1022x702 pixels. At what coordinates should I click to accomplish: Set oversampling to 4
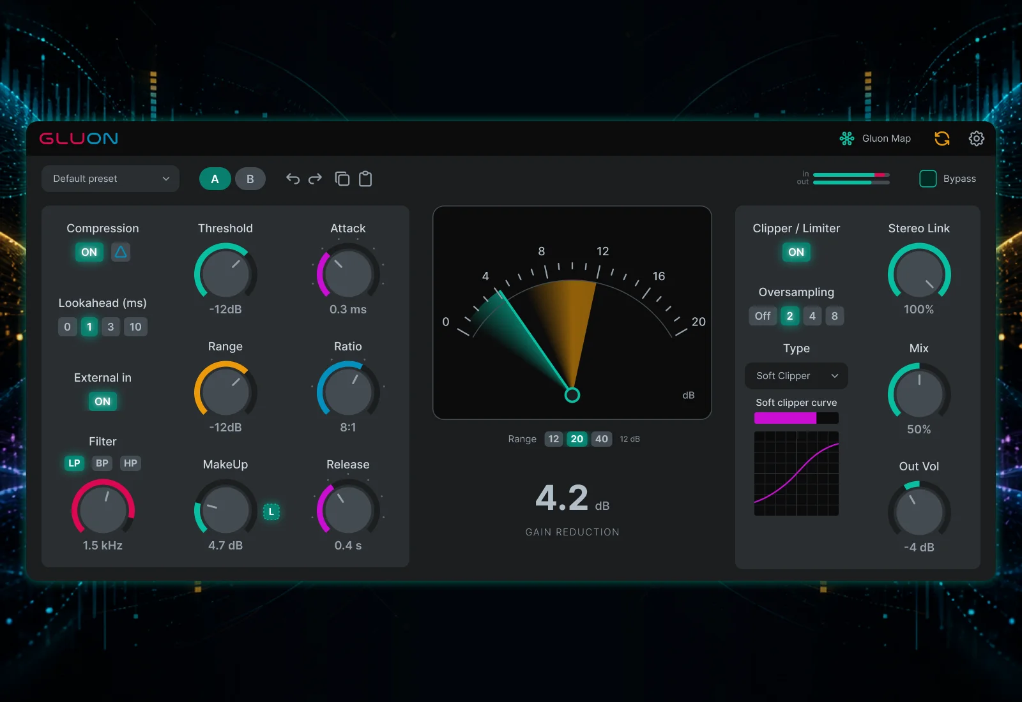812,316
